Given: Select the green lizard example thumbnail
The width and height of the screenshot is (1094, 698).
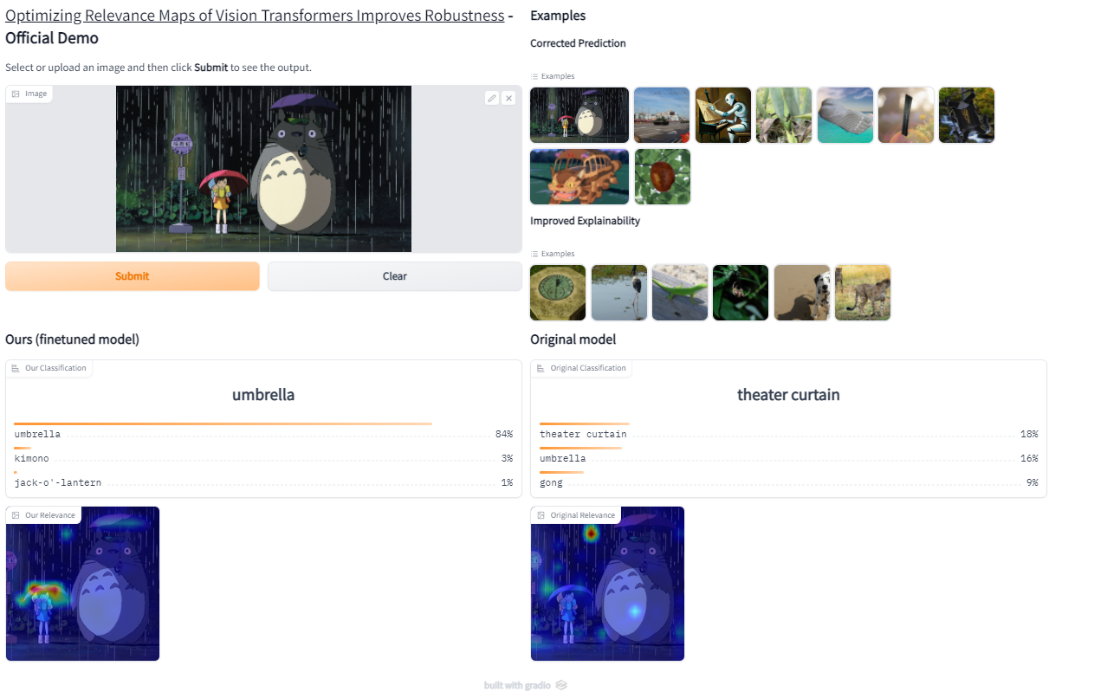Looking at the screenshot, I should pos(680,293).
